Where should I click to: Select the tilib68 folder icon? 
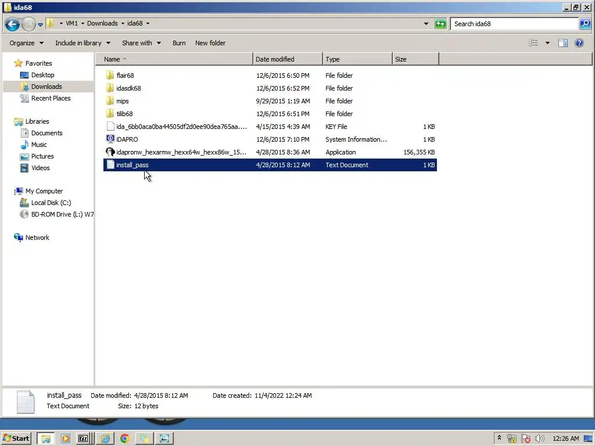point(110,113)
